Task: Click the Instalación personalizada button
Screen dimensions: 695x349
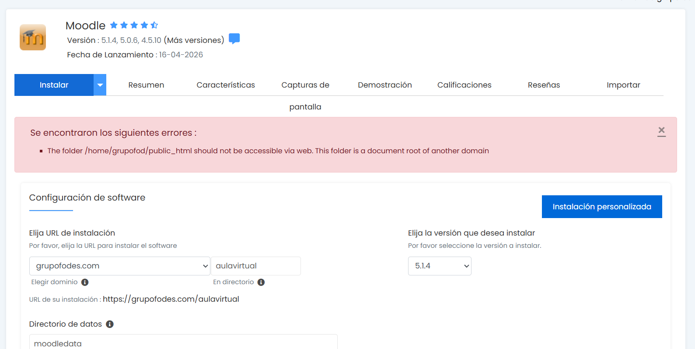Action: click(602, 207)
